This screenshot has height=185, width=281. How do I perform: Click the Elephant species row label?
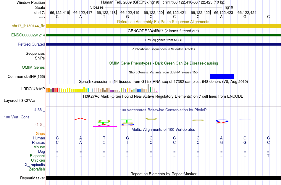[x=37, y=156]
